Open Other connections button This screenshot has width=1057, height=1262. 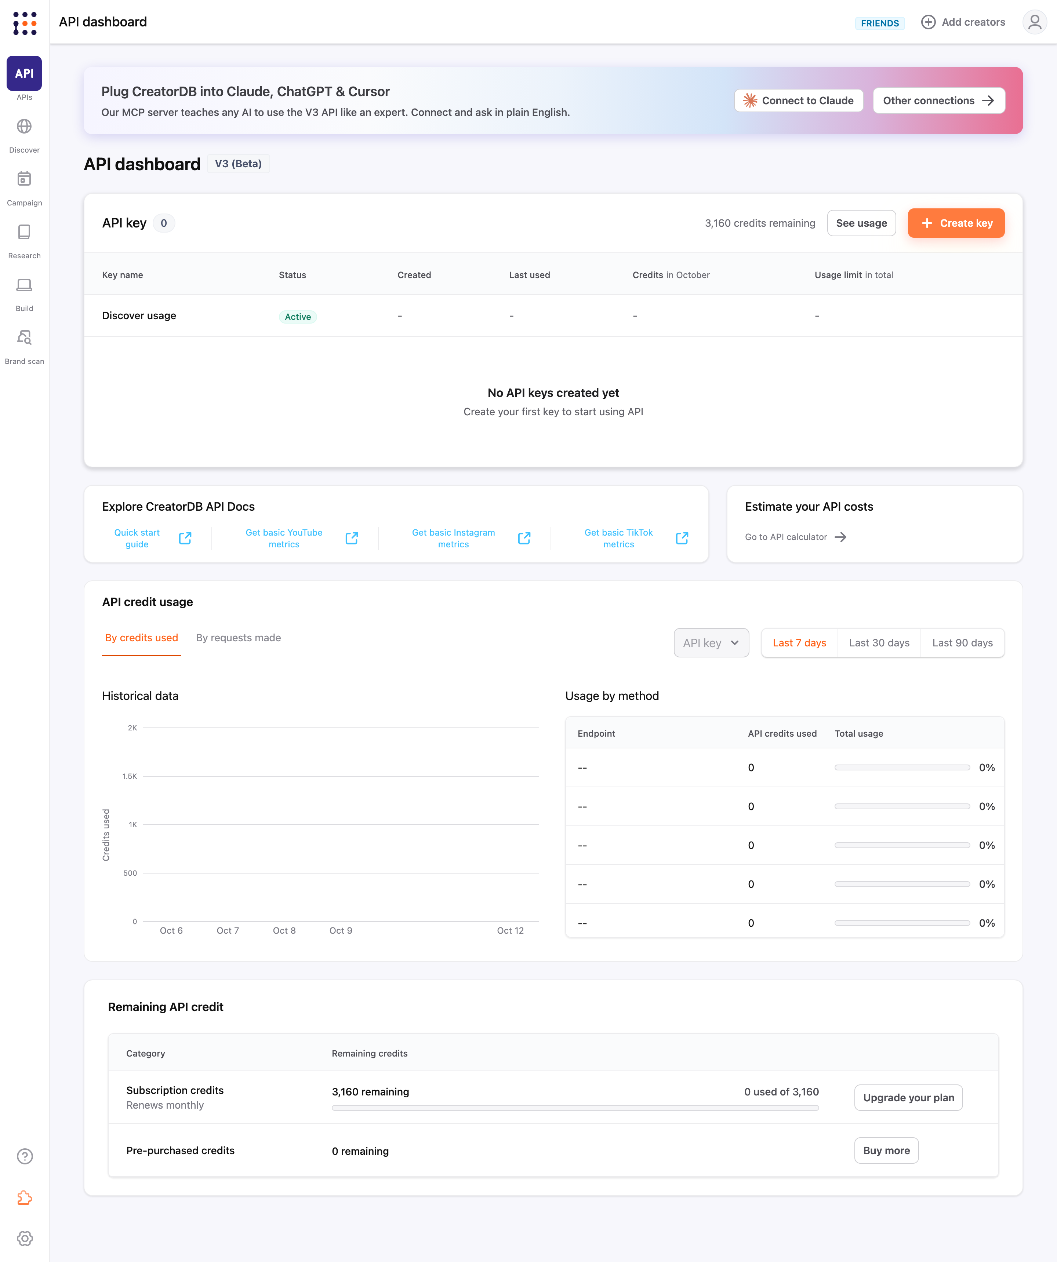pyautogui.click(x=938, y=101)
